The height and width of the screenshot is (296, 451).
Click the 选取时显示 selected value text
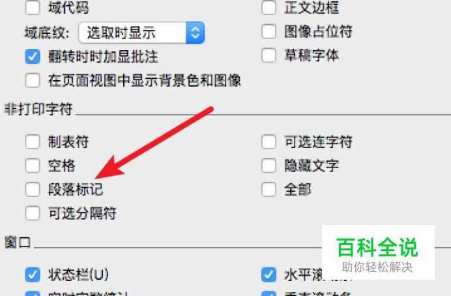click(121, 33)
